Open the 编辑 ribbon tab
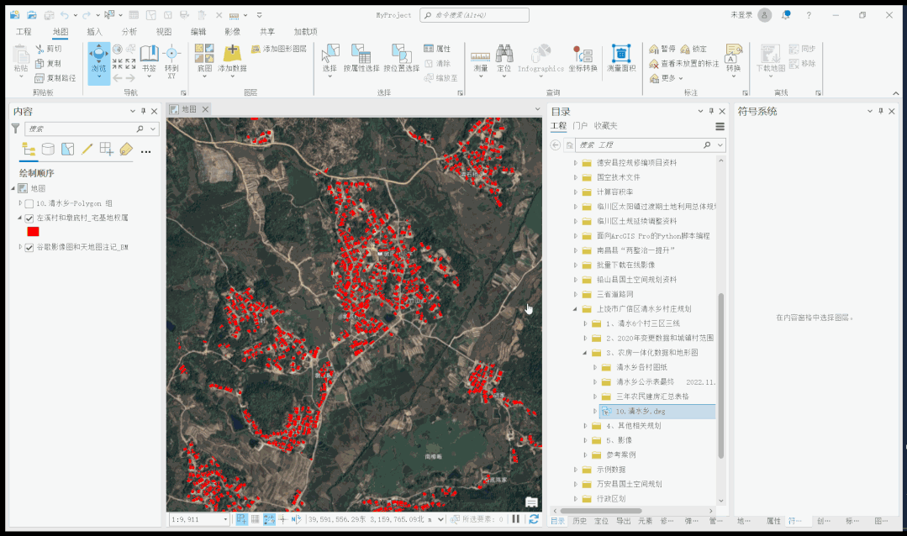The height and width of the screenshot is (536, 907). (x=198, y=32)
